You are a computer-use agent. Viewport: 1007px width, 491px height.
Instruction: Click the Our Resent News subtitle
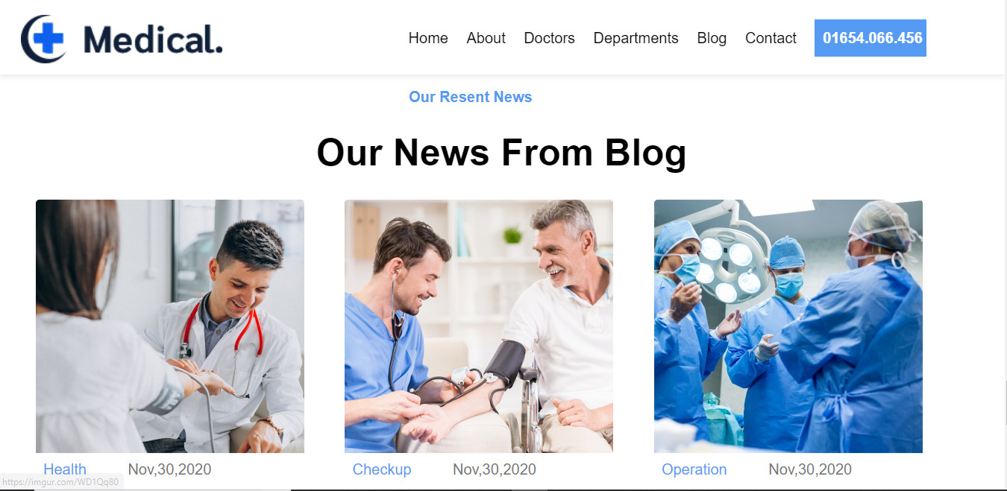pos(470,97)
